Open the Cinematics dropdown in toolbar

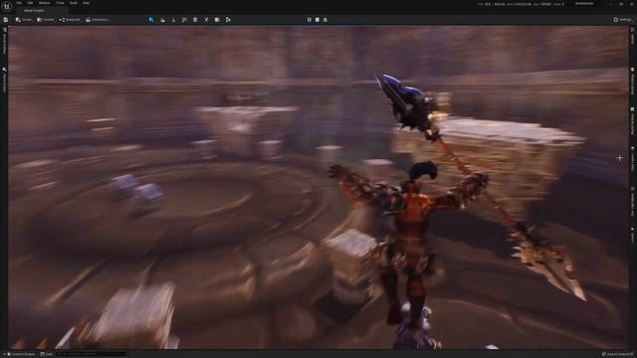pyautogui.click(x=98, y=20)
